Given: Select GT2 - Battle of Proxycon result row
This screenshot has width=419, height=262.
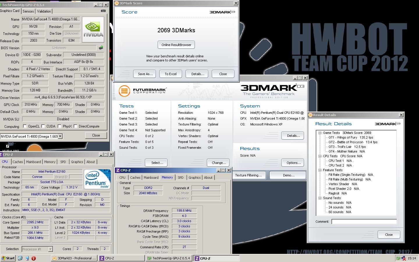Looking at the screenshot, I should [353, 142].
